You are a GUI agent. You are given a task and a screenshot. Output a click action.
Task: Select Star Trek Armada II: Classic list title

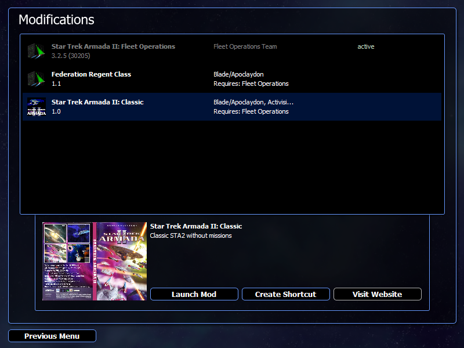click(97, 102)
